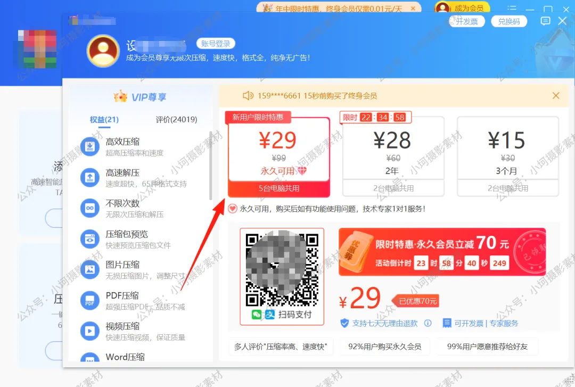The height and width of the screenshot is (387, 575).
Task: Click the 年中限时特惠 promotion text
Action: pos(339,9)
